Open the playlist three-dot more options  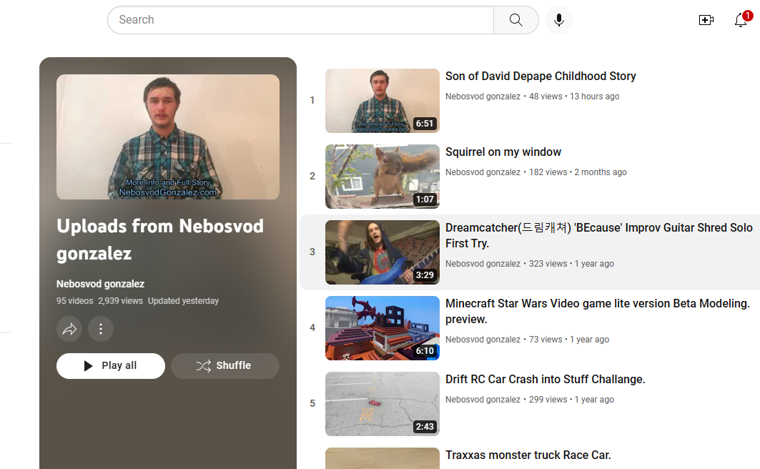click(101, 329)
